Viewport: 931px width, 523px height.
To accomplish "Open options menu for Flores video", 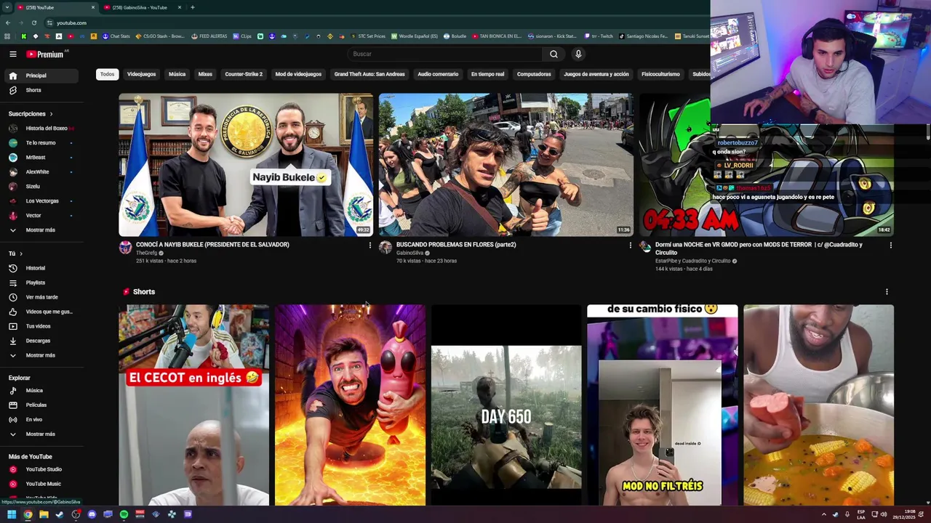I will tap(630, 245).
